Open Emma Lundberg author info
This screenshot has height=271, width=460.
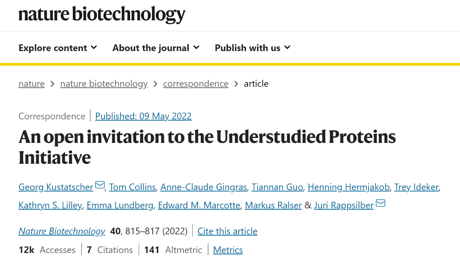[120, 205]
